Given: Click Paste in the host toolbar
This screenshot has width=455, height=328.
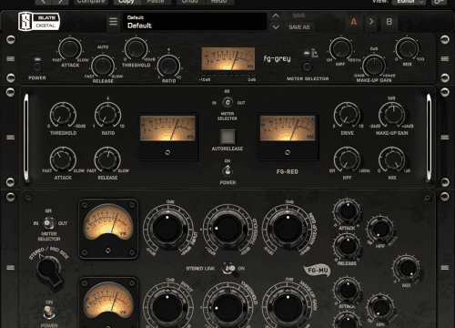Looking at the screenshot, I should [156, 2].
